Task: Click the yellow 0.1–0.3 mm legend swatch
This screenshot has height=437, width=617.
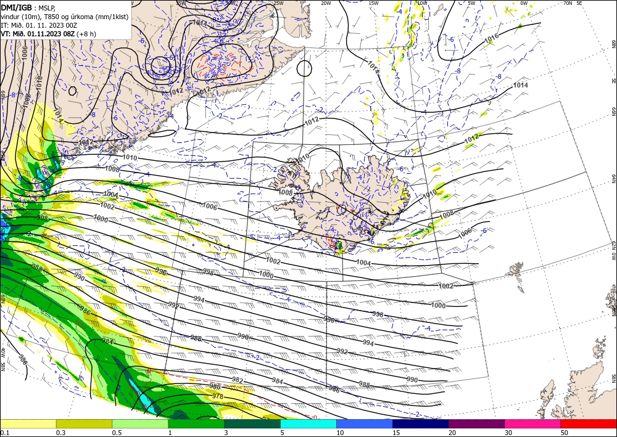Action: [x=28, y=423]
